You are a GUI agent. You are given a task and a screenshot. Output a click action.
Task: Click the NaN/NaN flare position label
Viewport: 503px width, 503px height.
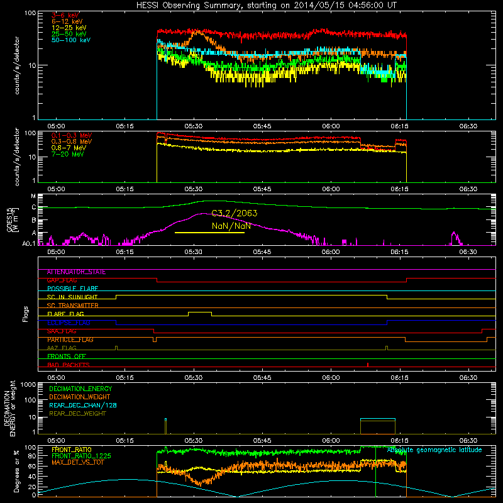(231, 226)
